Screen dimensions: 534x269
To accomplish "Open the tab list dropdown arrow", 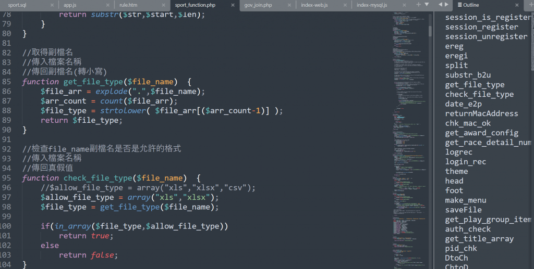I will [x=427, y=4].
